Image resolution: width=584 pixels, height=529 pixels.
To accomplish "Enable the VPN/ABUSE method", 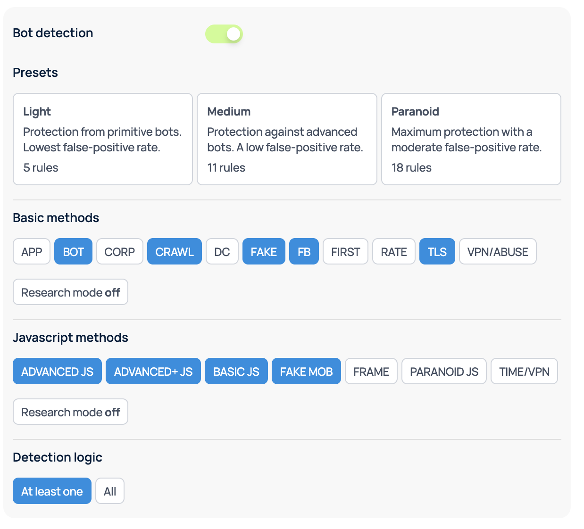I will [x=497, y=252].
